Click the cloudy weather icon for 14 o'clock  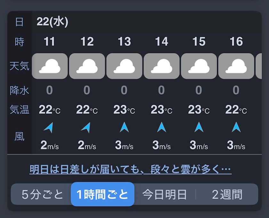pos(162,66)
